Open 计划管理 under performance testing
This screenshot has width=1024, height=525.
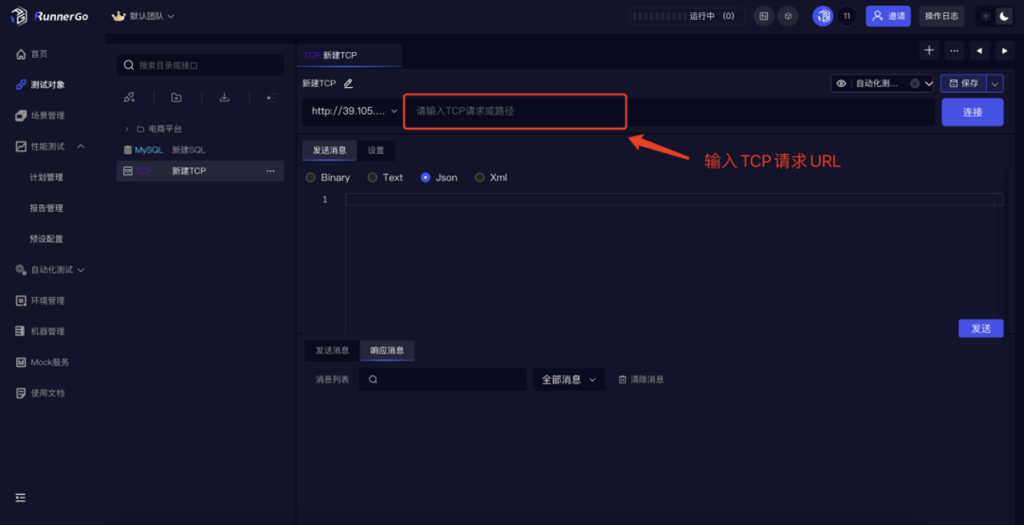point(46,177)
